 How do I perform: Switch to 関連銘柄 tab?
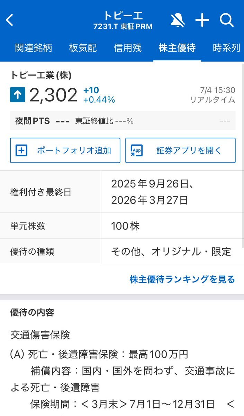pos(34,48)
